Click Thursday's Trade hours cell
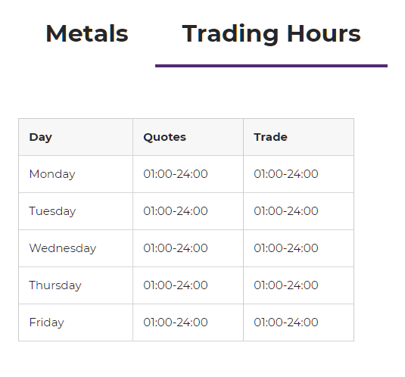405x377 pixels. tap(298, 285)
